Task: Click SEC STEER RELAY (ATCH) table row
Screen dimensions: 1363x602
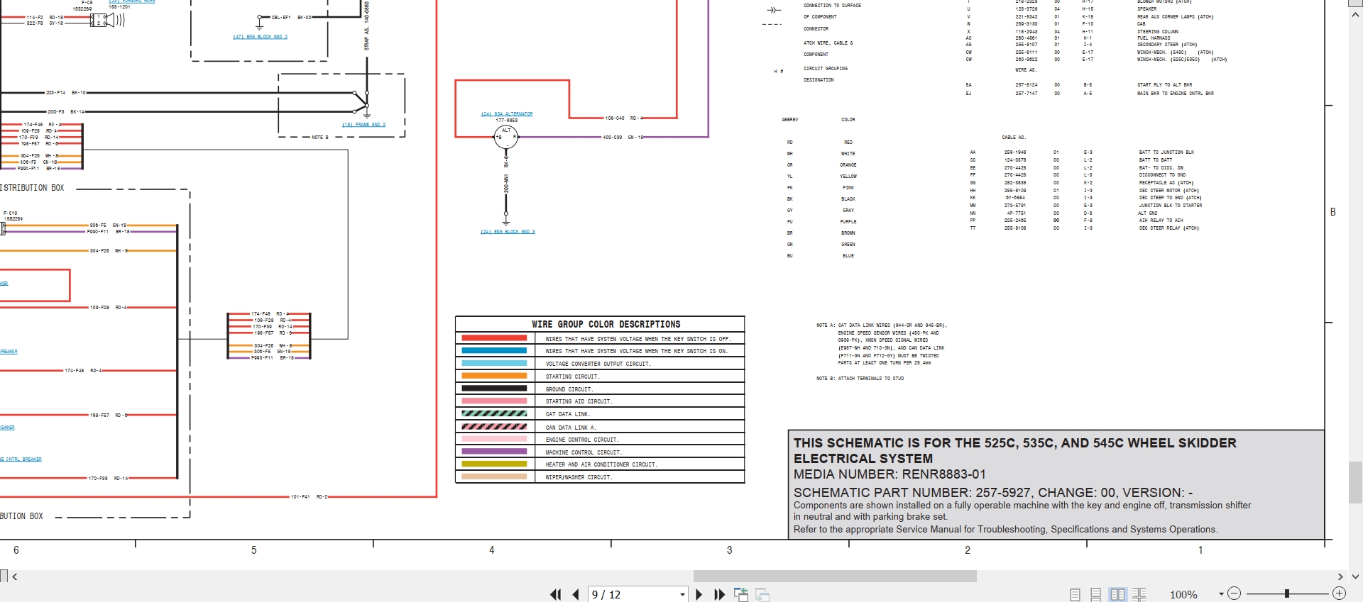Action: pyautogui.click(x=1084, y=228)
